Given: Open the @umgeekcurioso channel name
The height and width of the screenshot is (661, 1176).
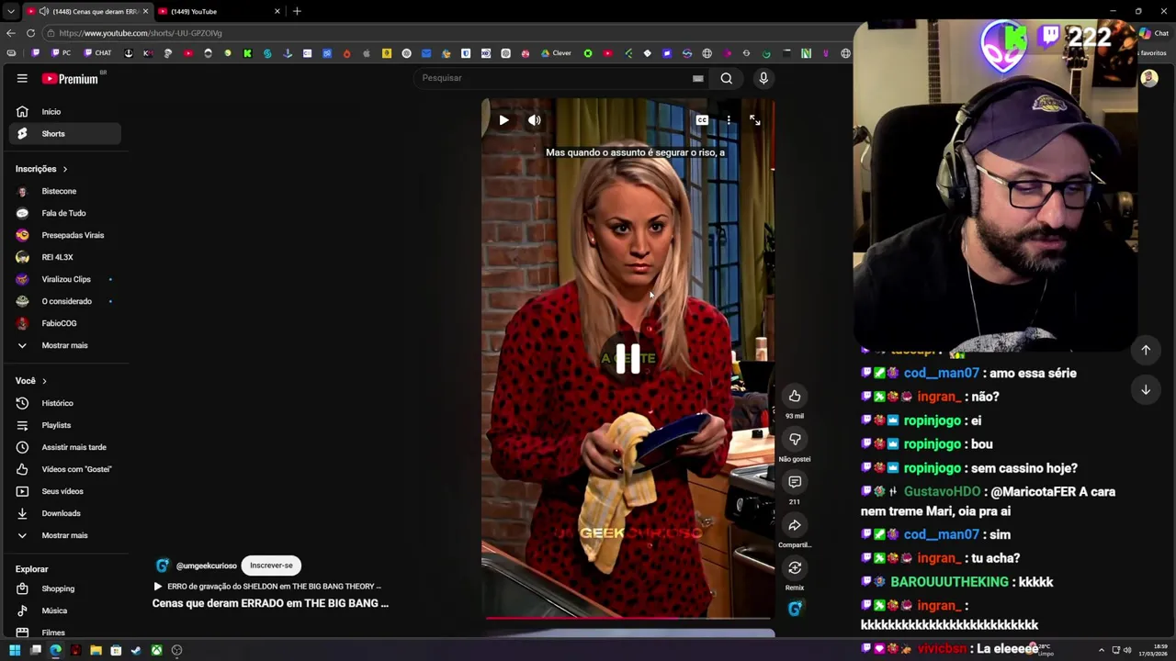Looking at the screenshot, I should (x=207, y=566).
